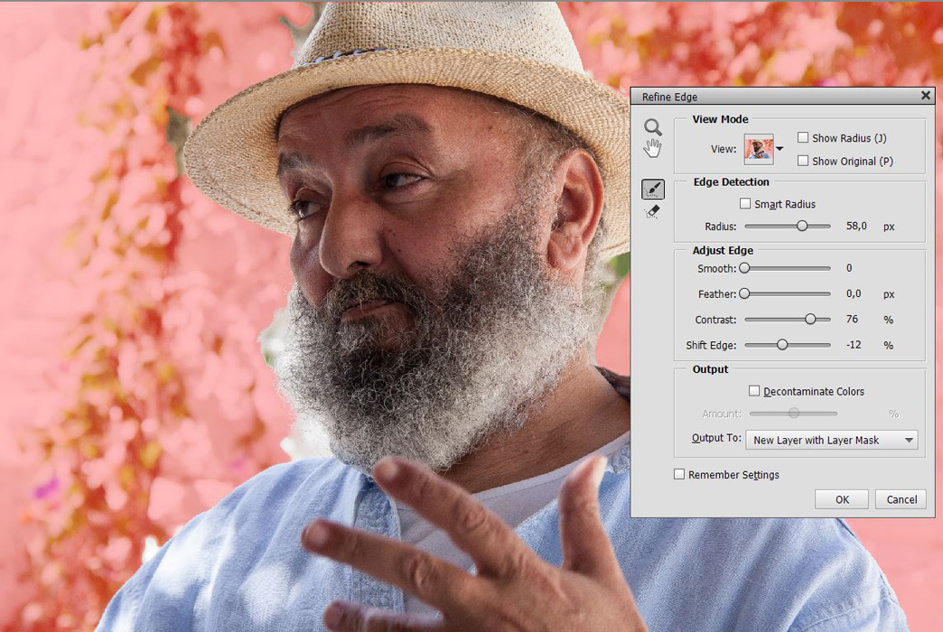Viewport: 943px width, 632px height.
Task: Click the "Adjust Edge" section label
Action: pyautogui.click(x=723, y=250)
